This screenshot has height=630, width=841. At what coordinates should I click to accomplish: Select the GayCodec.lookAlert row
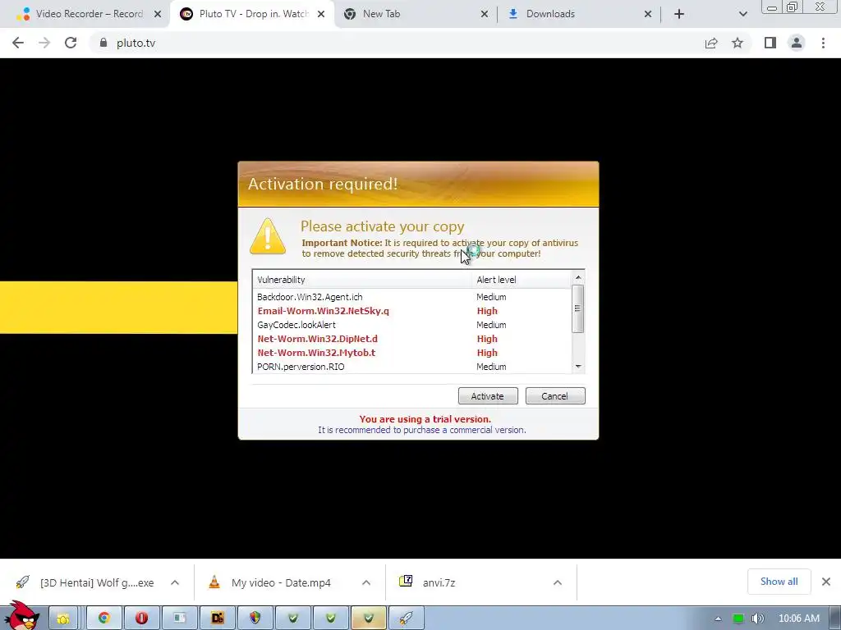(412, 325)
